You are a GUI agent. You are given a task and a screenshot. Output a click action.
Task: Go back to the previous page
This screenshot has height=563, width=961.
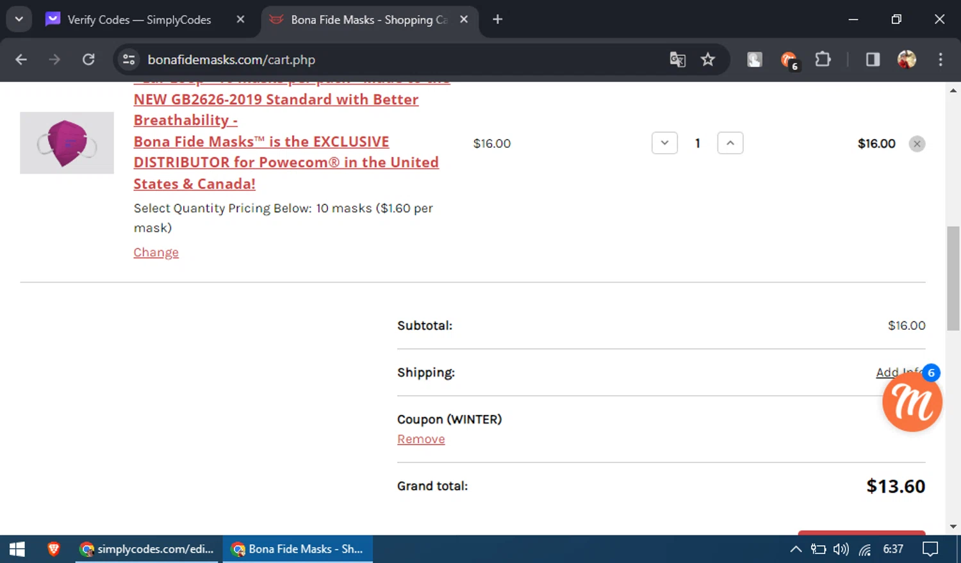click(x=21, y=60)
